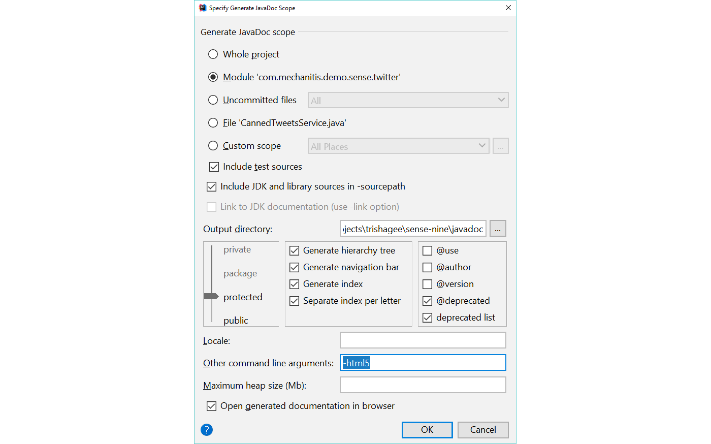Select the Whole project radio button

pos(213,54)
